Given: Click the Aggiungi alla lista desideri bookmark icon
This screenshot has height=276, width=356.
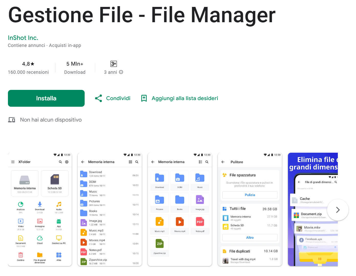Looking at the screenshot, I should (144, 98).
